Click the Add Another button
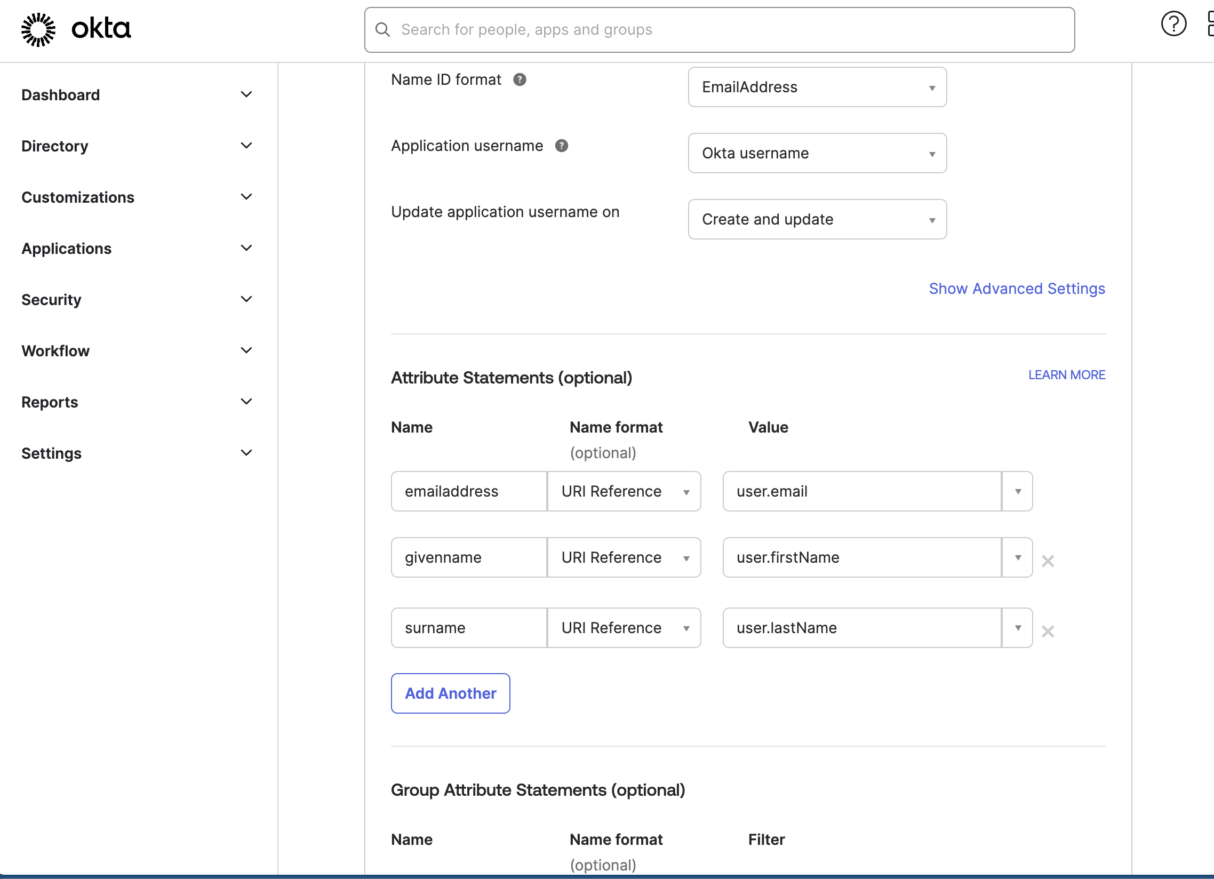1214x879 pixels. coord(450,693)
